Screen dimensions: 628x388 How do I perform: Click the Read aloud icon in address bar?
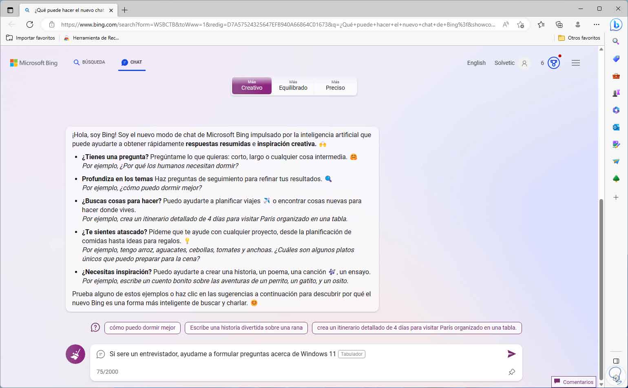pyautogui.click(x=506, y=24)
